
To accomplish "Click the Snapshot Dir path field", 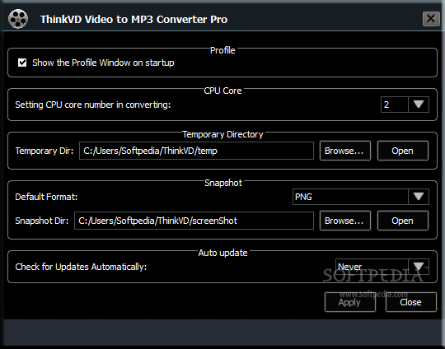I will pyautogui.click(x=194, y=221).
